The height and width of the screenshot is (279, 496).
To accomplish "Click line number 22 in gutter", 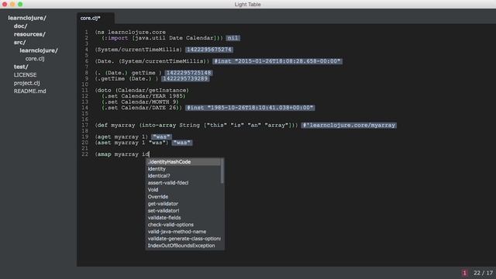I will [84, 154].
